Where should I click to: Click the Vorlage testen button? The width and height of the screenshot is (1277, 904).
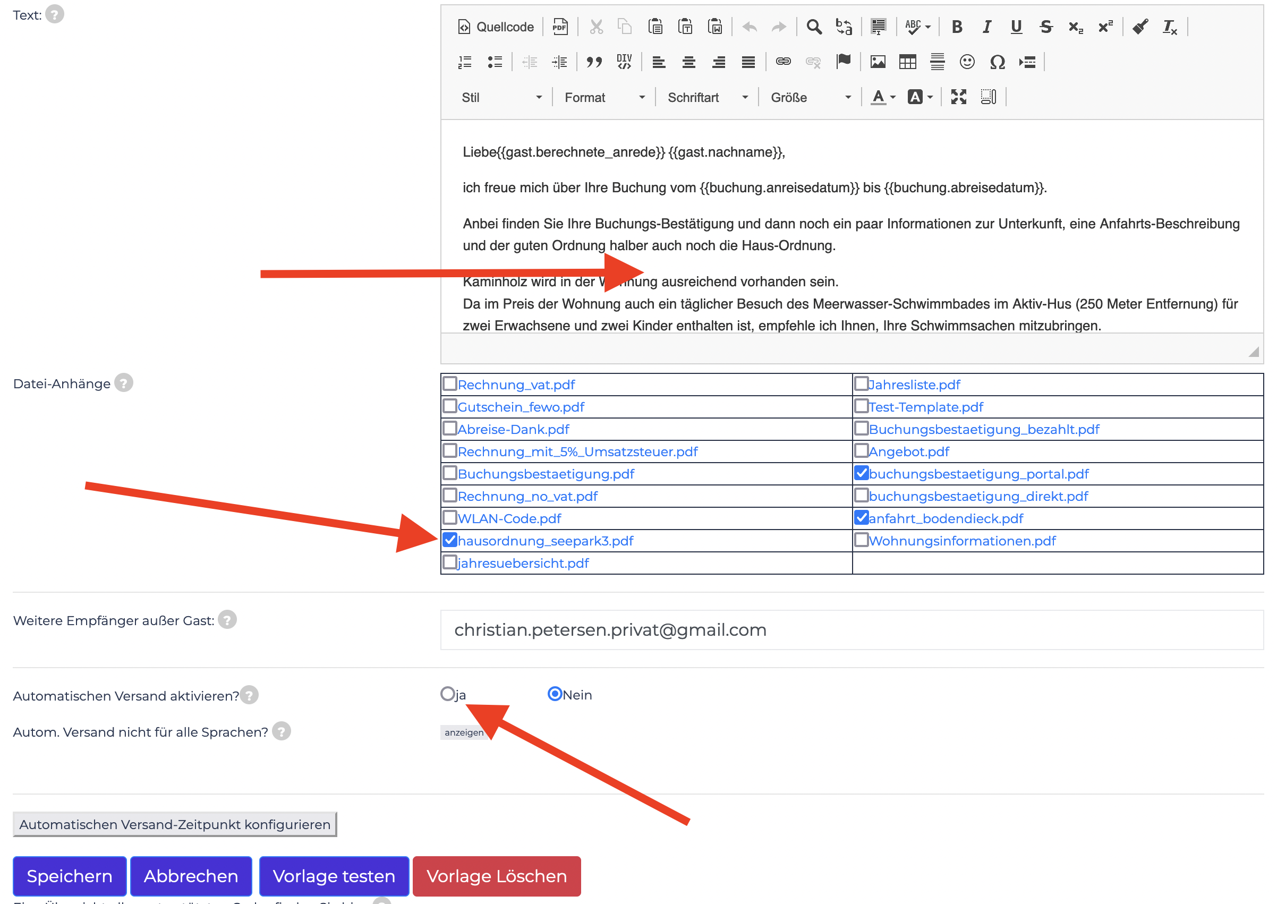point(334,876)
